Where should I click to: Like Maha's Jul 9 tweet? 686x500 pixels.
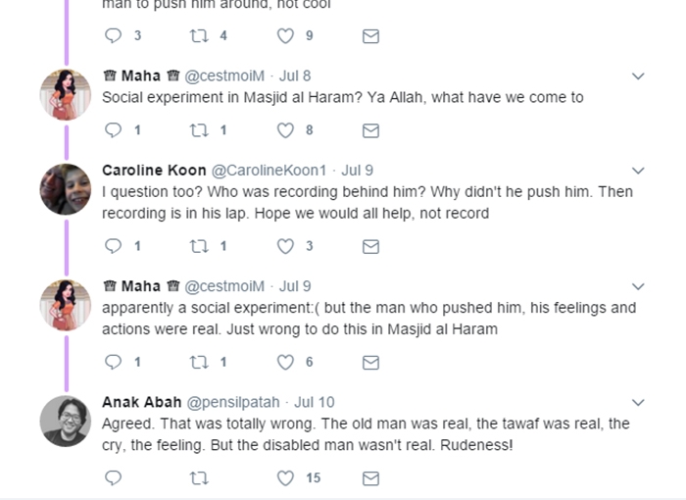[x=285, y=363]
